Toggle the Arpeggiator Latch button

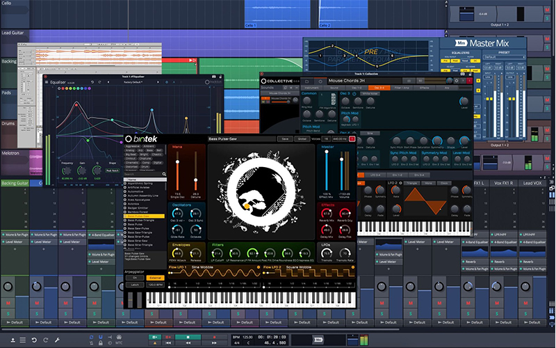(x=135, y=285)
